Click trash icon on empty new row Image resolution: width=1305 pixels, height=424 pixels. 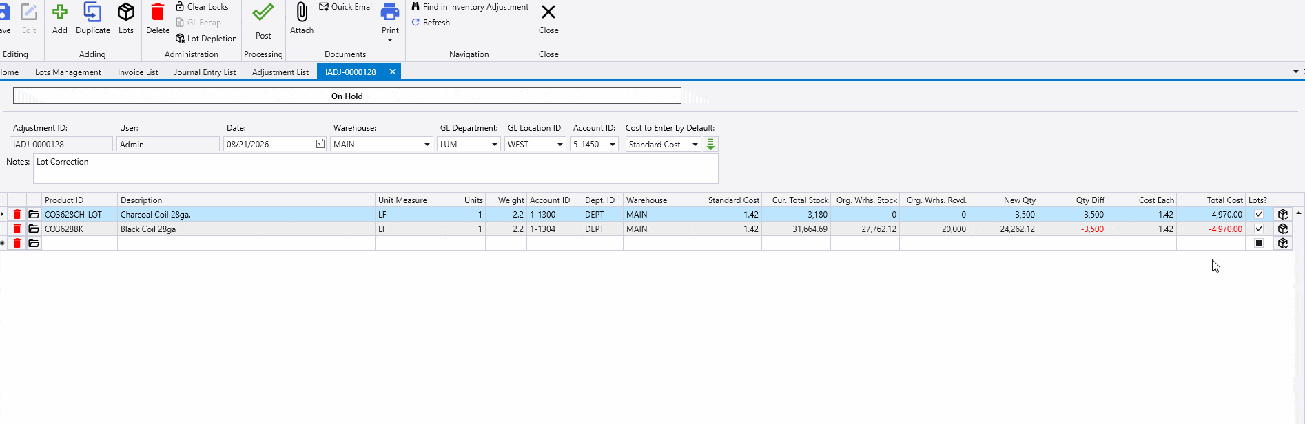coord(17,244)
